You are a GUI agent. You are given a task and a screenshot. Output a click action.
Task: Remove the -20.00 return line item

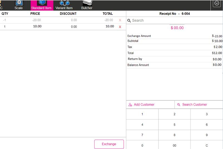[x=120, y=20]
